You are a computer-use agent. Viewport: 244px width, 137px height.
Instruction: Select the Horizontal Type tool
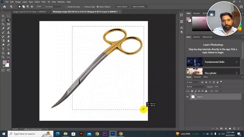[3, 49]
